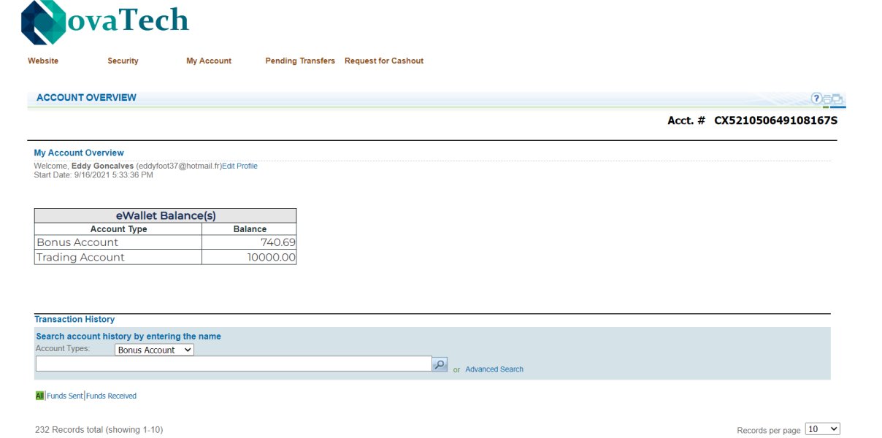This screenshot has width=882, height=438.
Task: Click the 740.69 balance value
Action: point(277,242)
